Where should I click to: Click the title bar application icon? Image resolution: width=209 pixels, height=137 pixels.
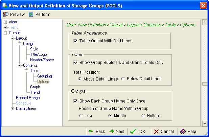(x=5, y=5)
